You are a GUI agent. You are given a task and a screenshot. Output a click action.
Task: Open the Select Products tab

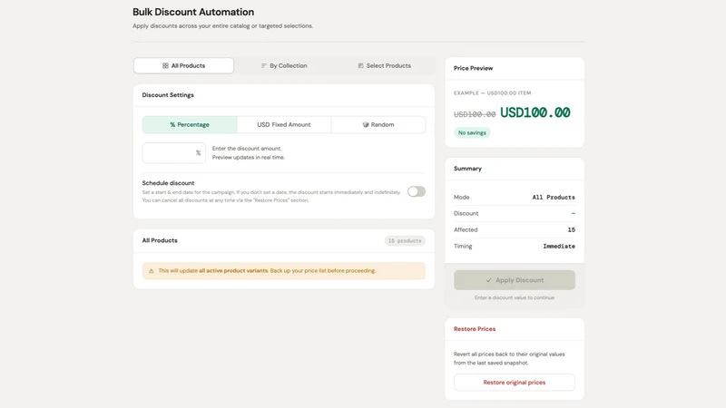(384, 65)
